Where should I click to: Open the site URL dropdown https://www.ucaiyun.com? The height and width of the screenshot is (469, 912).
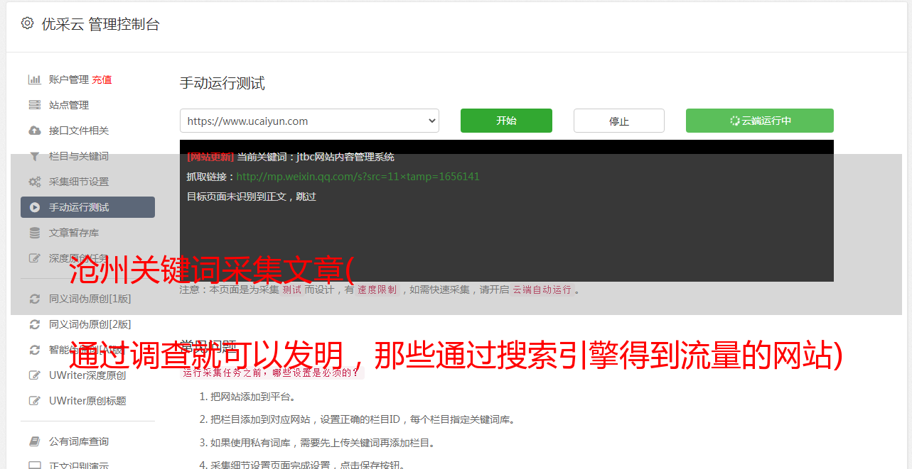coord(309,121)
